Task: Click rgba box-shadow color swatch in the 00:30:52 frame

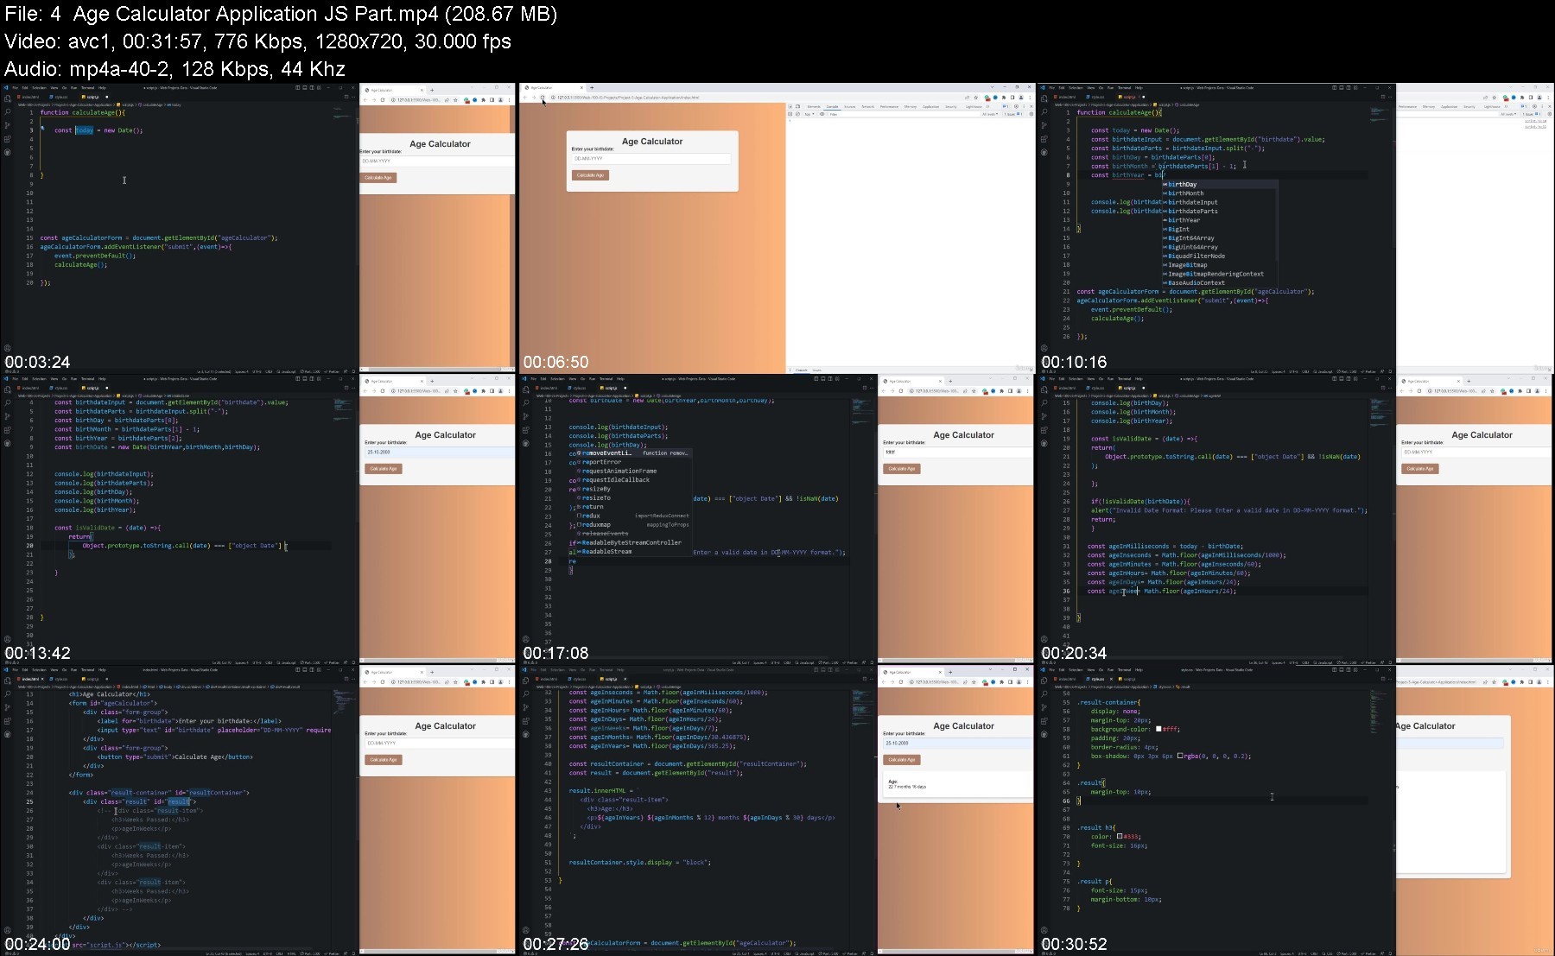Action: pyautogui.click(x=1181, y=756)
